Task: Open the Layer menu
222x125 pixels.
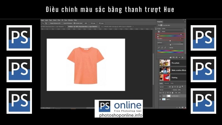Action: [x=46, y=20]
